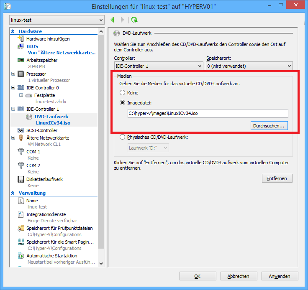Screen dimensions: 308x290
Task: Click the SCSI-Controller icon
Action: tap(21, 130)
